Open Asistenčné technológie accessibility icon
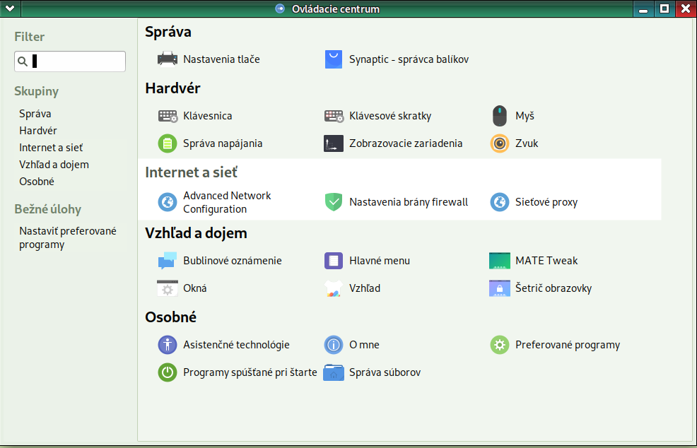Viewport: 697px width, 448px height. 168,345
